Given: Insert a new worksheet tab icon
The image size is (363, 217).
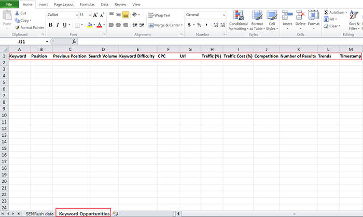Looking at the screenshot, I should pos(115,214).
